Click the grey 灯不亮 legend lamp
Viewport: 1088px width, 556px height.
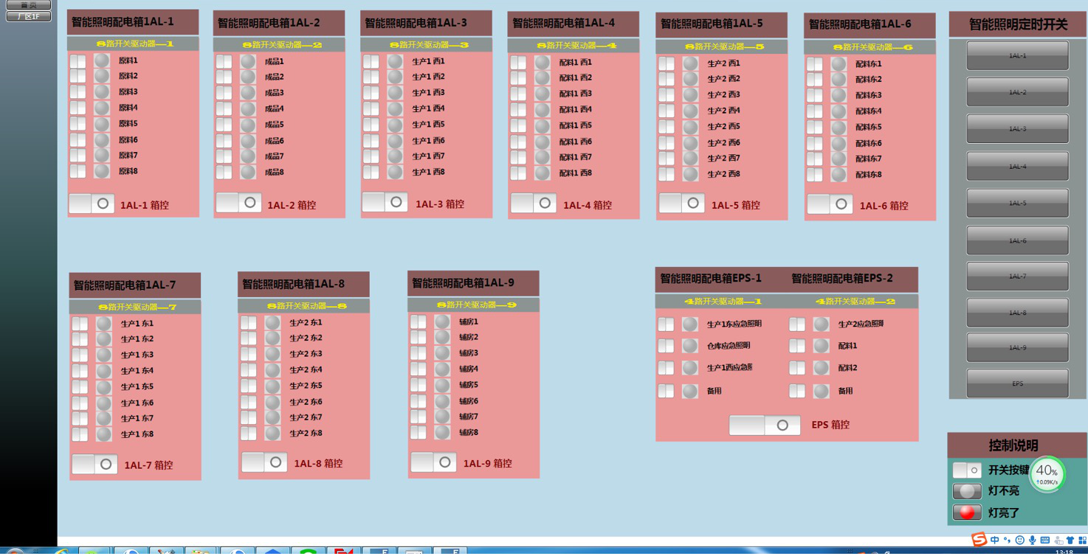(x=967, y=491)
